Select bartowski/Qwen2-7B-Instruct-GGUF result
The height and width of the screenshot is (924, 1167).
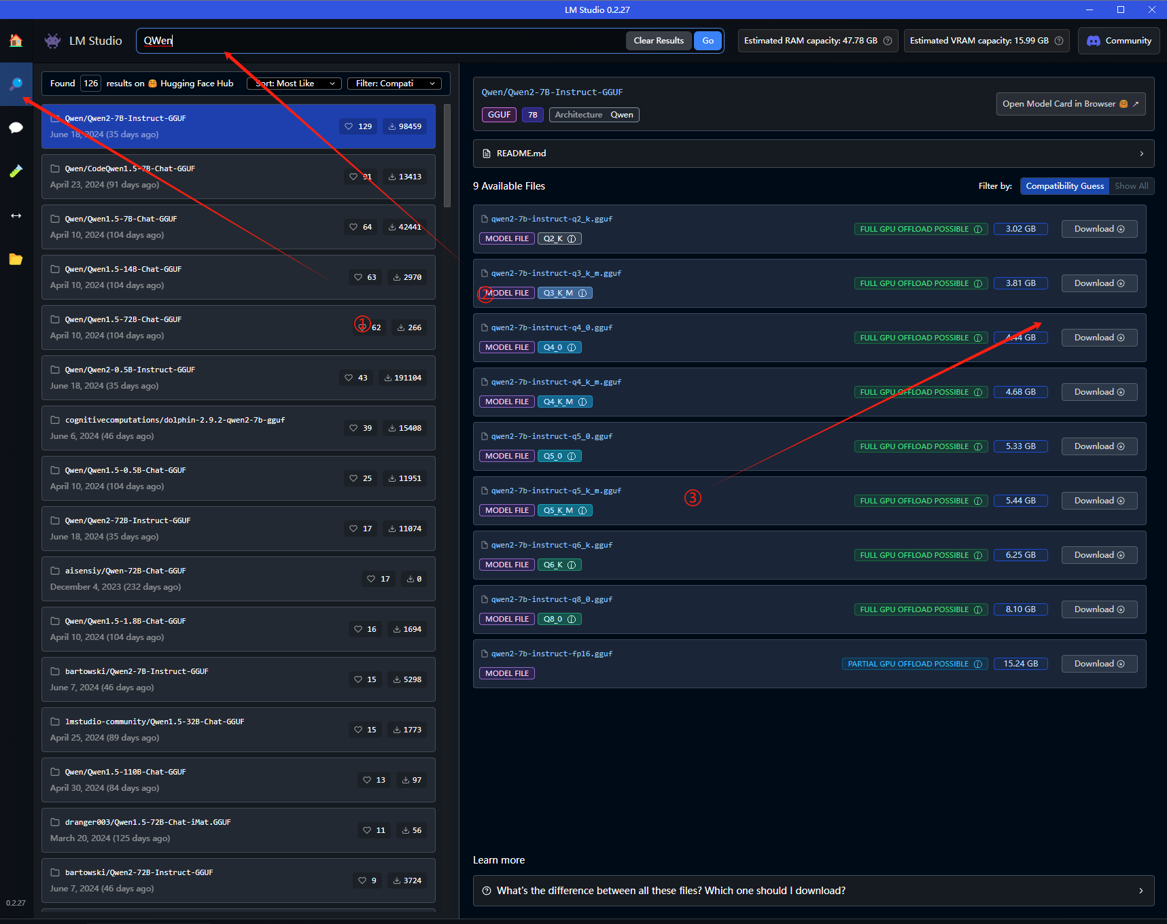click(239, 679)
